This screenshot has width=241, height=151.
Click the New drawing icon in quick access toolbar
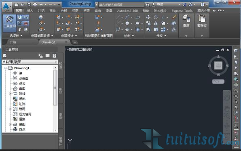[17, 5]
